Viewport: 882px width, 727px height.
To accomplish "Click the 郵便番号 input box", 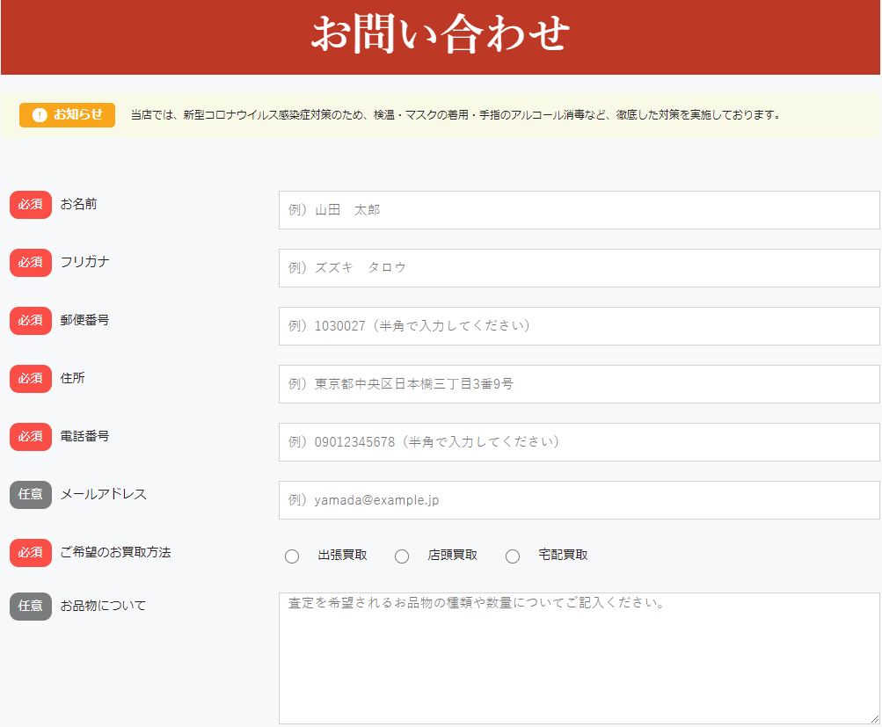I will (579, 326).
